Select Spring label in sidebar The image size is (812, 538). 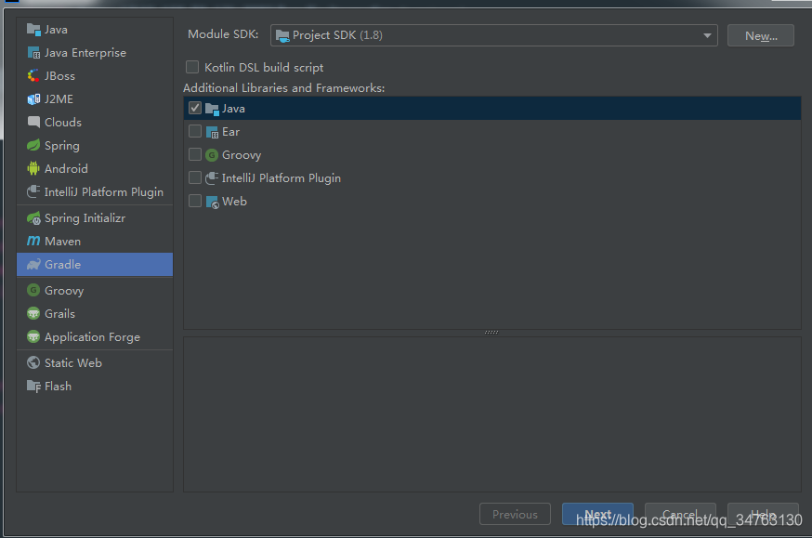click(x=61, y=146)
